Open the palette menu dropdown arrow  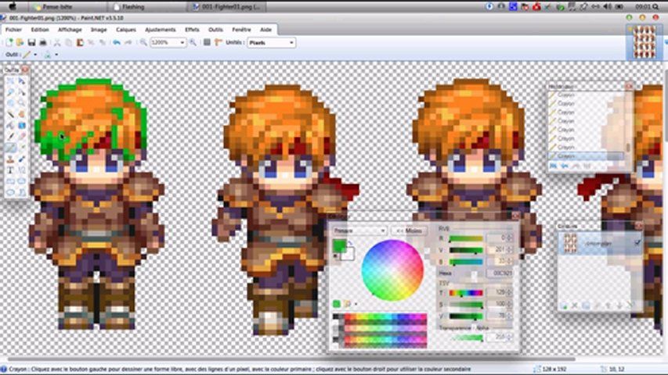pos(356,304)
